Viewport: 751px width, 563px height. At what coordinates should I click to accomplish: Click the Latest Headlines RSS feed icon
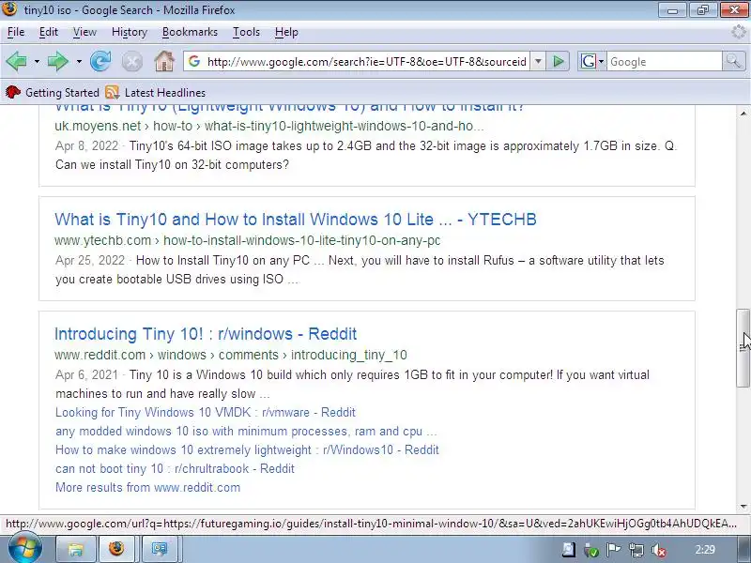point(112,92)
